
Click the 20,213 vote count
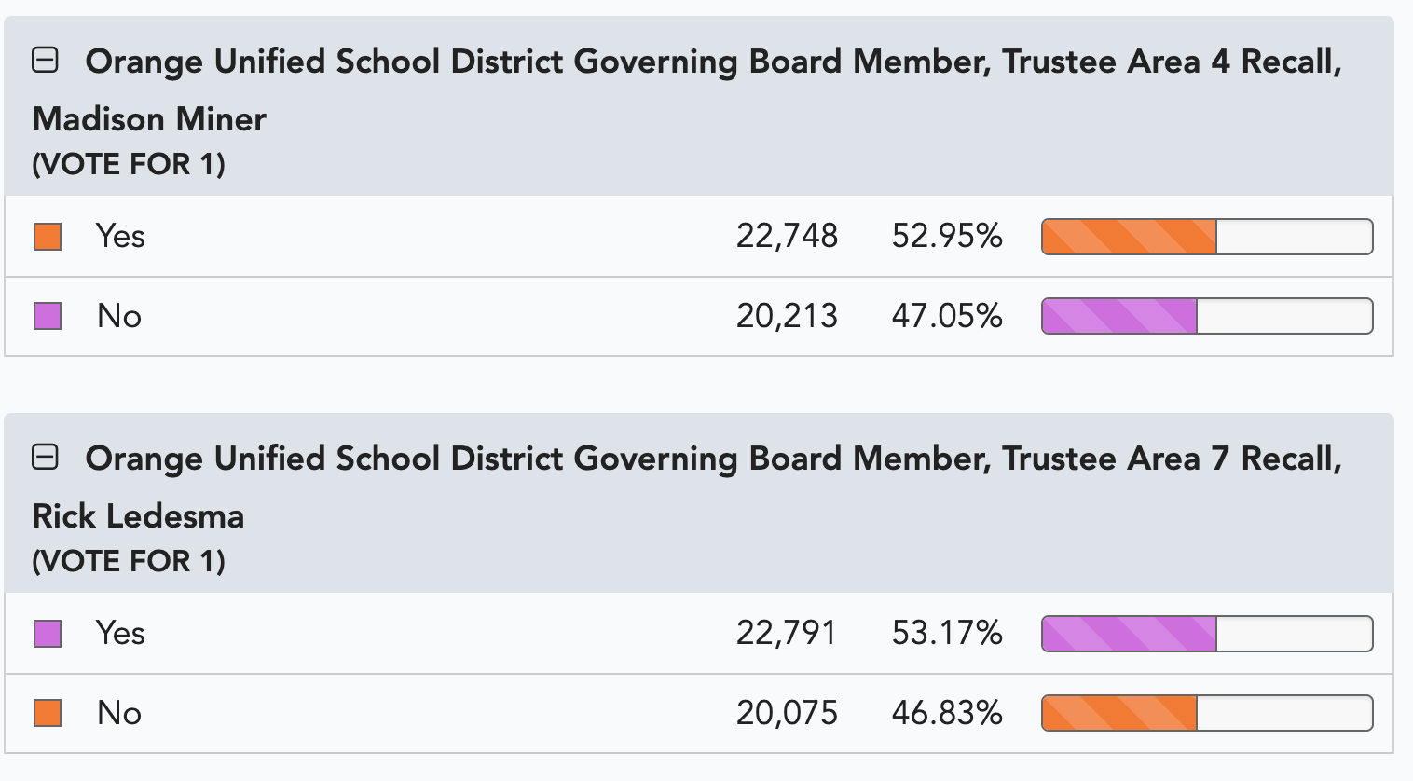[787, 316]
